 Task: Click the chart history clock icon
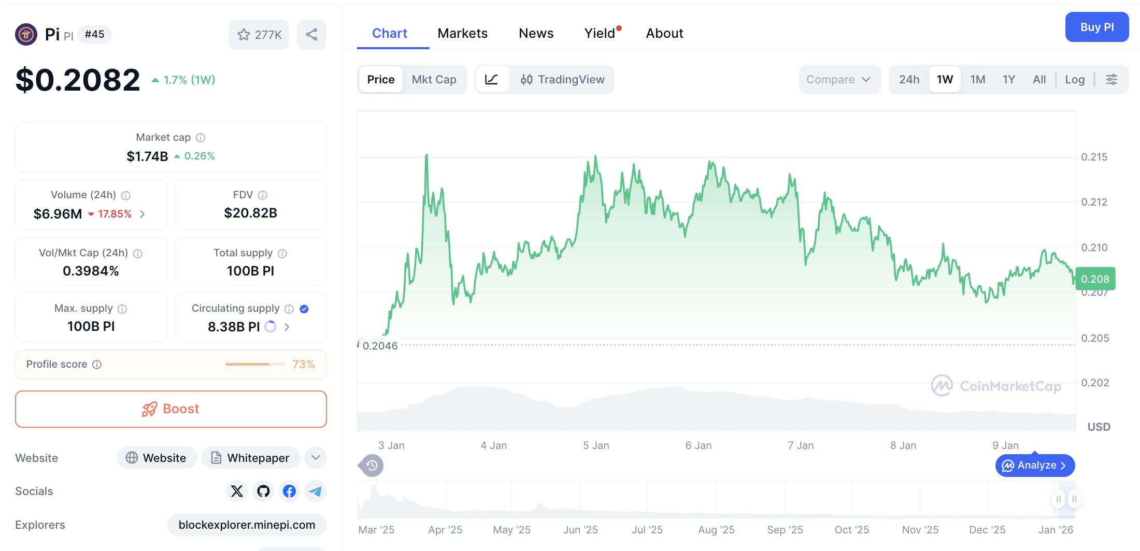370,465
